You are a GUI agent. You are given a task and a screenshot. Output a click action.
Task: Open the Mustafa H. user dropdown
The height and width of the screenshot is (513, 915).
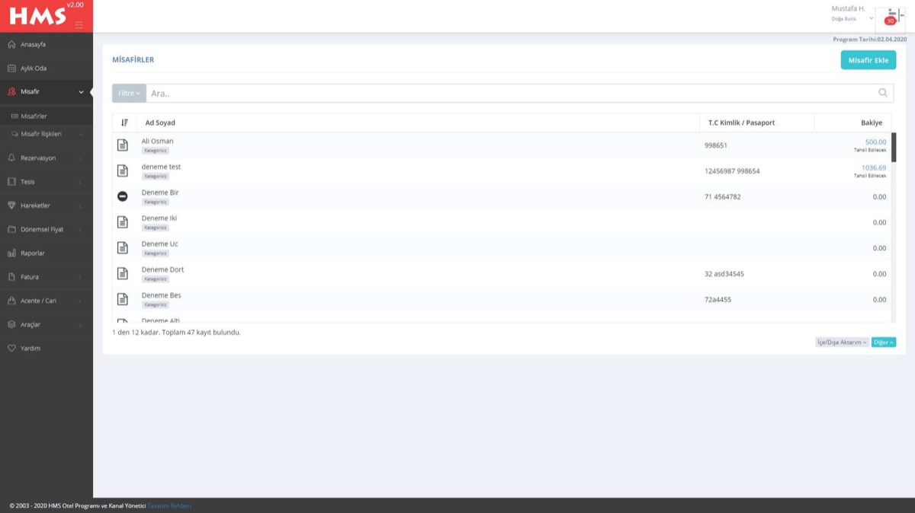pos(852,13)
